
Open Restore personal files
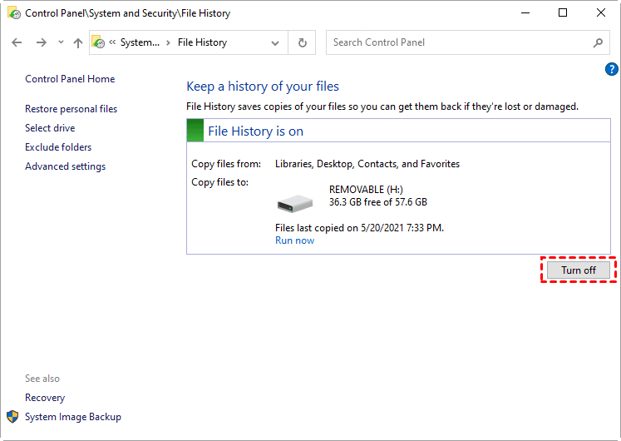(x=71, y=109)
